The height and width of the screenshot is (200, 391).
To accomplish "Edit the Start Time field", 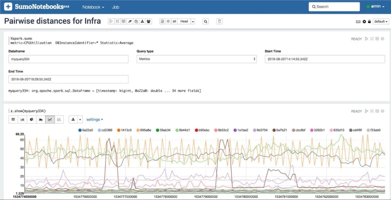I will point(325,59).
